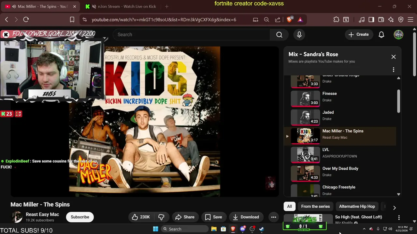
Task: Open options for So High video suggestion
Action: click(x=399, y=217)
